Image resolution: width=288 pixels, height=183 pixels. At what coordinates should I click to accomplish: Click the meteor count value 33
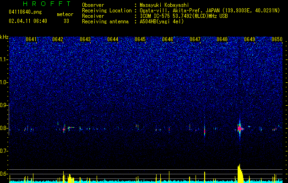(66, 21)
